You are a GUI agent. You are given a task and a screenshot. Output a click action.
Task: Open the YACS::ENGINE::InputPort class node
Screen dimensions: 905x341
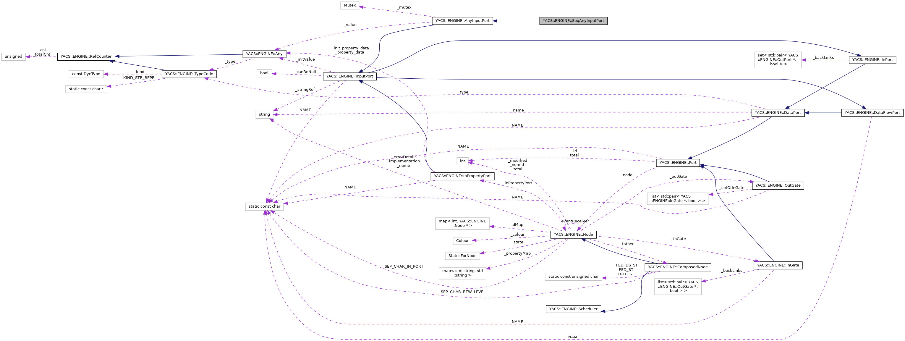pos(349,76)
